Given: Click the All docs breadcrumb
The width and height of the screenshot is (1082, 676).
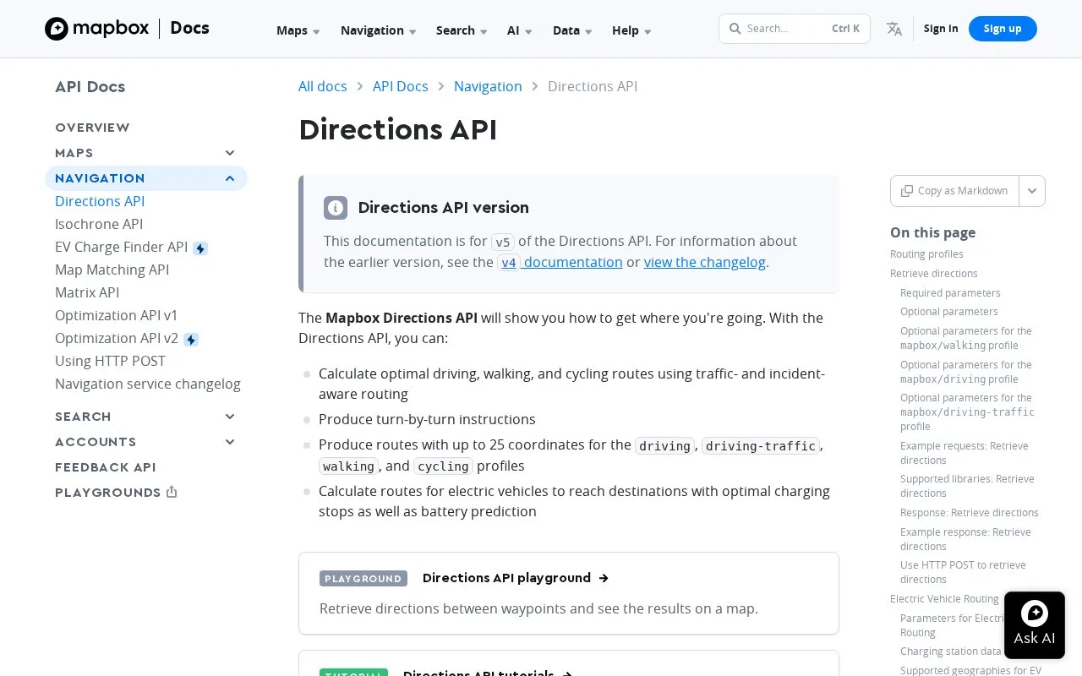Looking at the screenshot, I should (323, 86).
